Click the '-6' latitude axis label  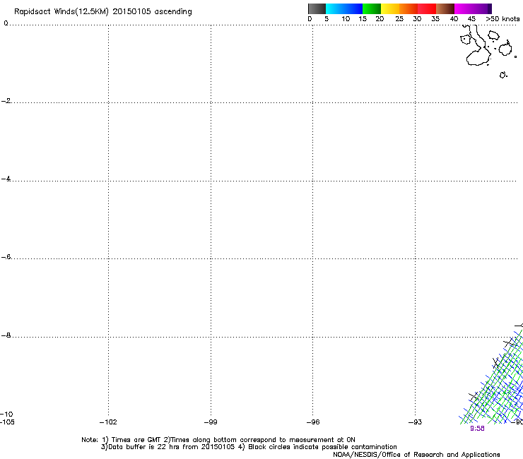(6, 257)
